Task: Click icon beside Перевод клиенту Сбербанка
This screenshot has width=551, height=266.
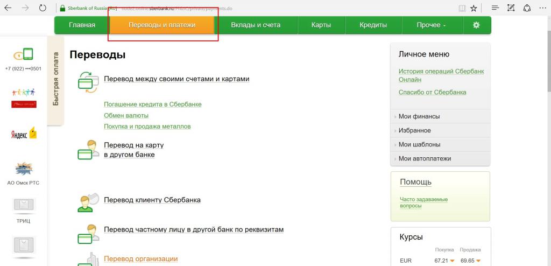Action: click(88, 202)
